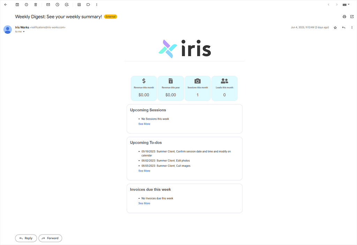
Task: Click the 'Upcoming Sessions' heading
Action: [x=148, y=110]
